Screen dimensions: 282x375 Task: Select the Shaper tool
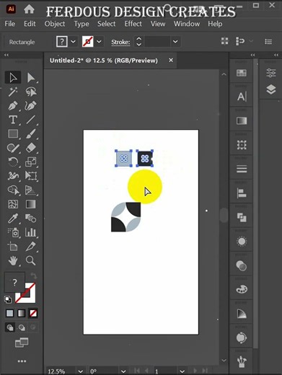pyautogui.click(x=13, y=148)
